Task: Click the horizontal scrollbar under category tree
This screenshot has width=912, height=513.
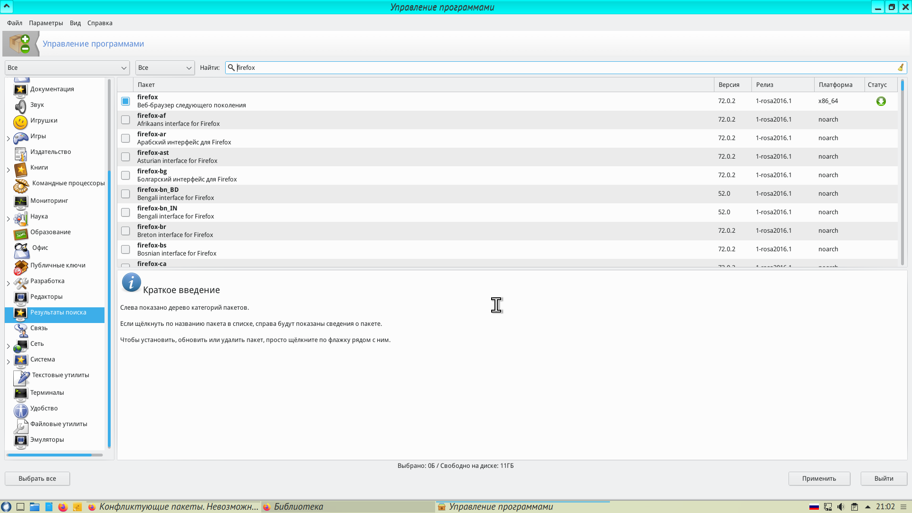Action: coord(49,455)
